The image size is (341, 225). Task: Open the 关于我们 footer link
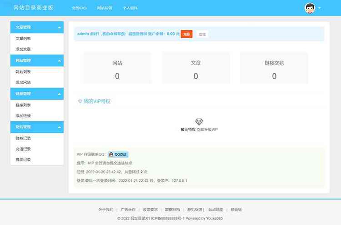pos(106,210)
